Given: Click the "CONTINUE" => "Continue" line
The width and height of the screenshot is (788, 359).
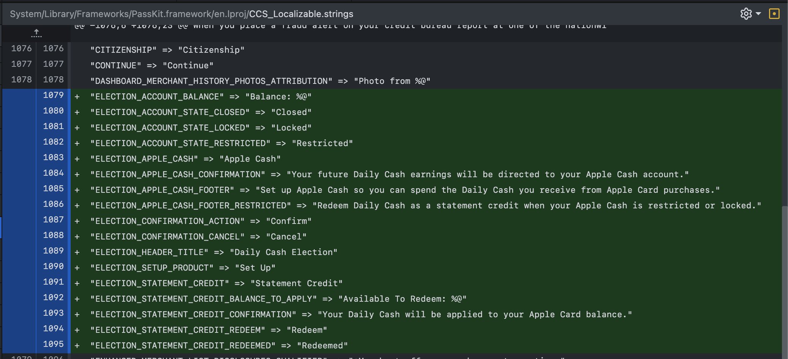Looking at the screenshot, I should tap(152, 65).
